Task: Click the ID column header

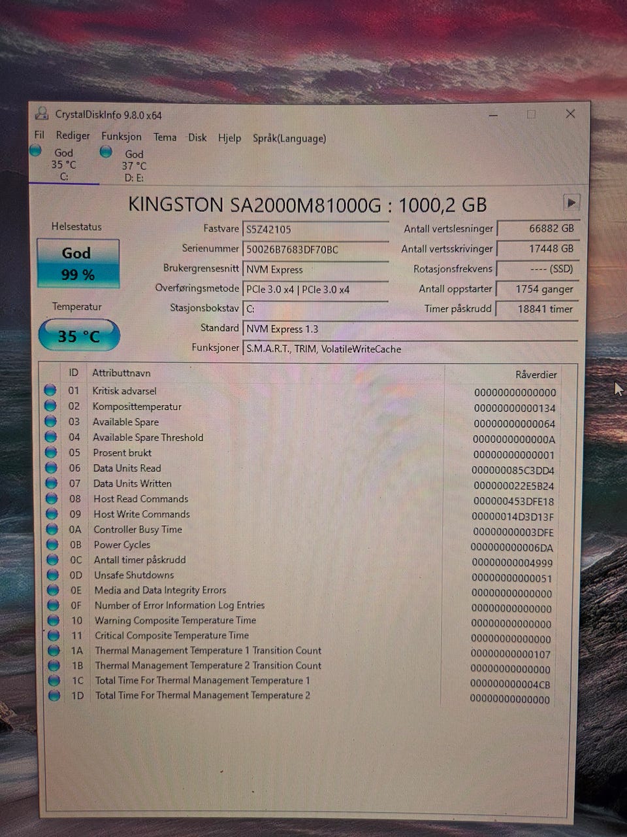Action: pos(74,373)
